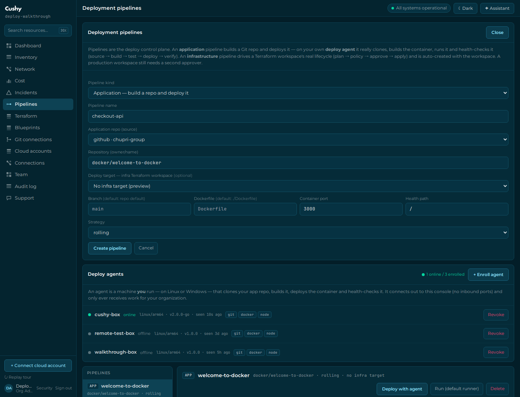
Task: Open the Strategy dropdown showing rolling
Action: tap(298, 233)
